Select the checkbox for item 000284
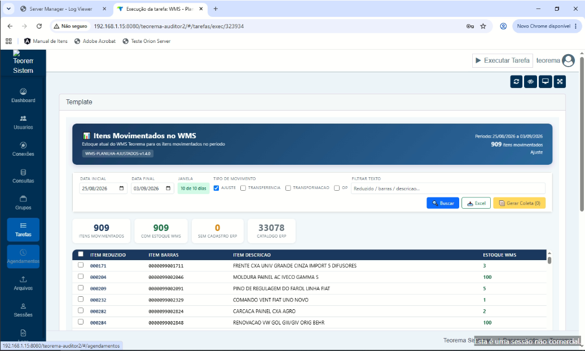The height and width of the screenshot is (351, 585). (81, 322)
